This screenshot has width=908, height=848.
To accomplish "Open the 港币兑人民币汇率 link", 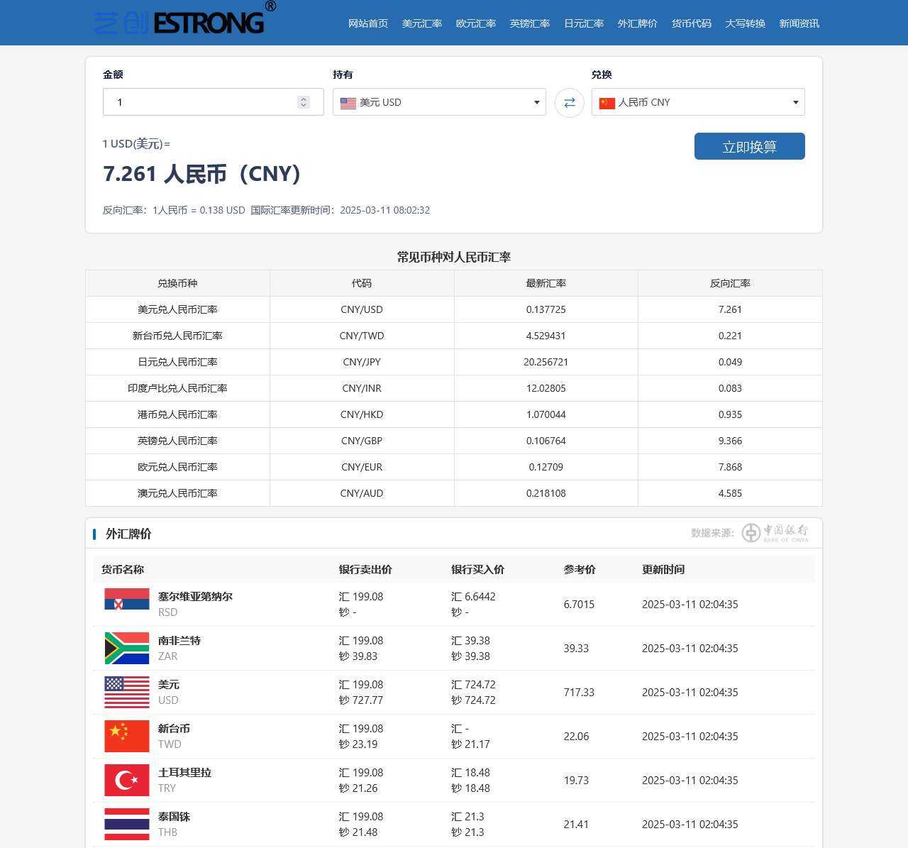I will coord(177,414).
